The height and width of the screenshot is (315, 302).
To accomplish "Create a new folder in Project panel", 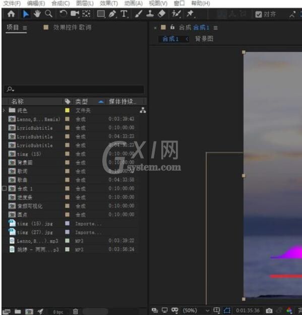I will point(18,311).
